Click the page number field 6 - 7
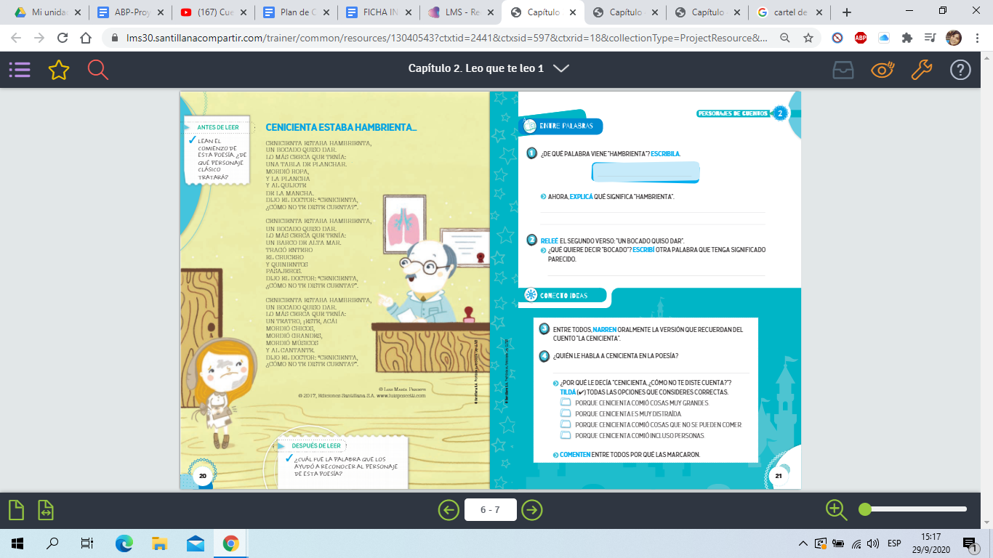 490,510
